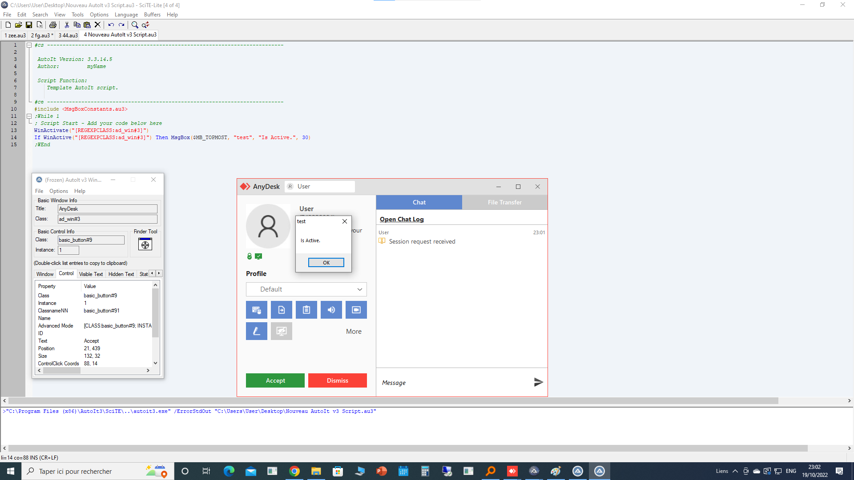Viewport: 854px width, 480px height.
Task: Send chat message with the arrow icon
Action: pos(538,382)
